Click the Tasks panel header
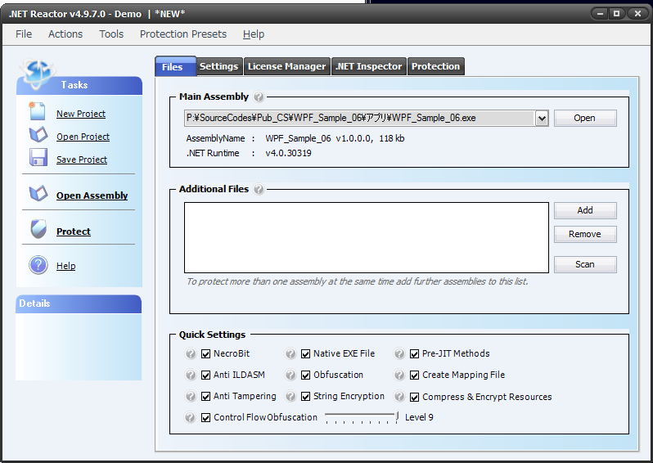 (79, 85)
